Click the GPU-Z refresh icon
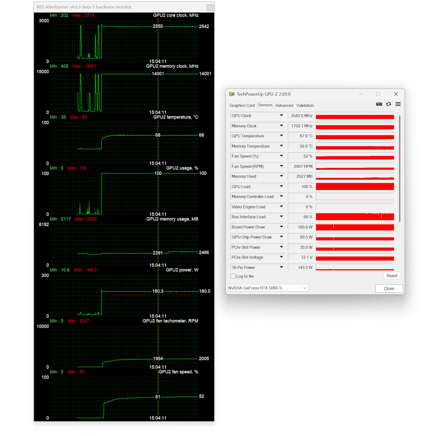Screen dimensions: 437x436 coord(388,104)
